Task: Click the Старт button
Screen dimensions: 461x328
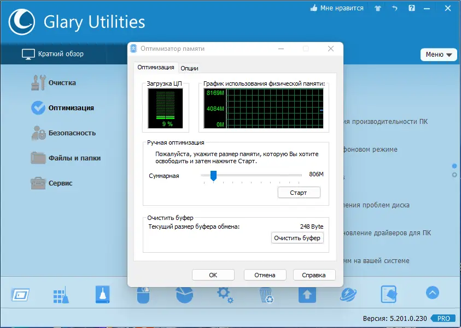Action: (x=299, y=193)
